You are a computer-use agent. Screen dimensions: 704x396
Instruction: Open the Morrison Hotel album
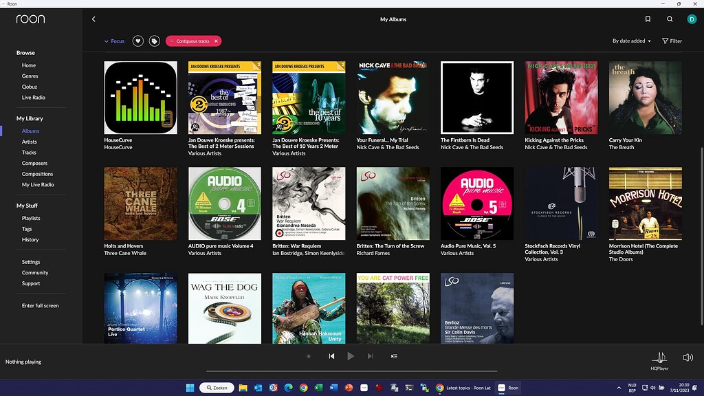tap(645, 203)
